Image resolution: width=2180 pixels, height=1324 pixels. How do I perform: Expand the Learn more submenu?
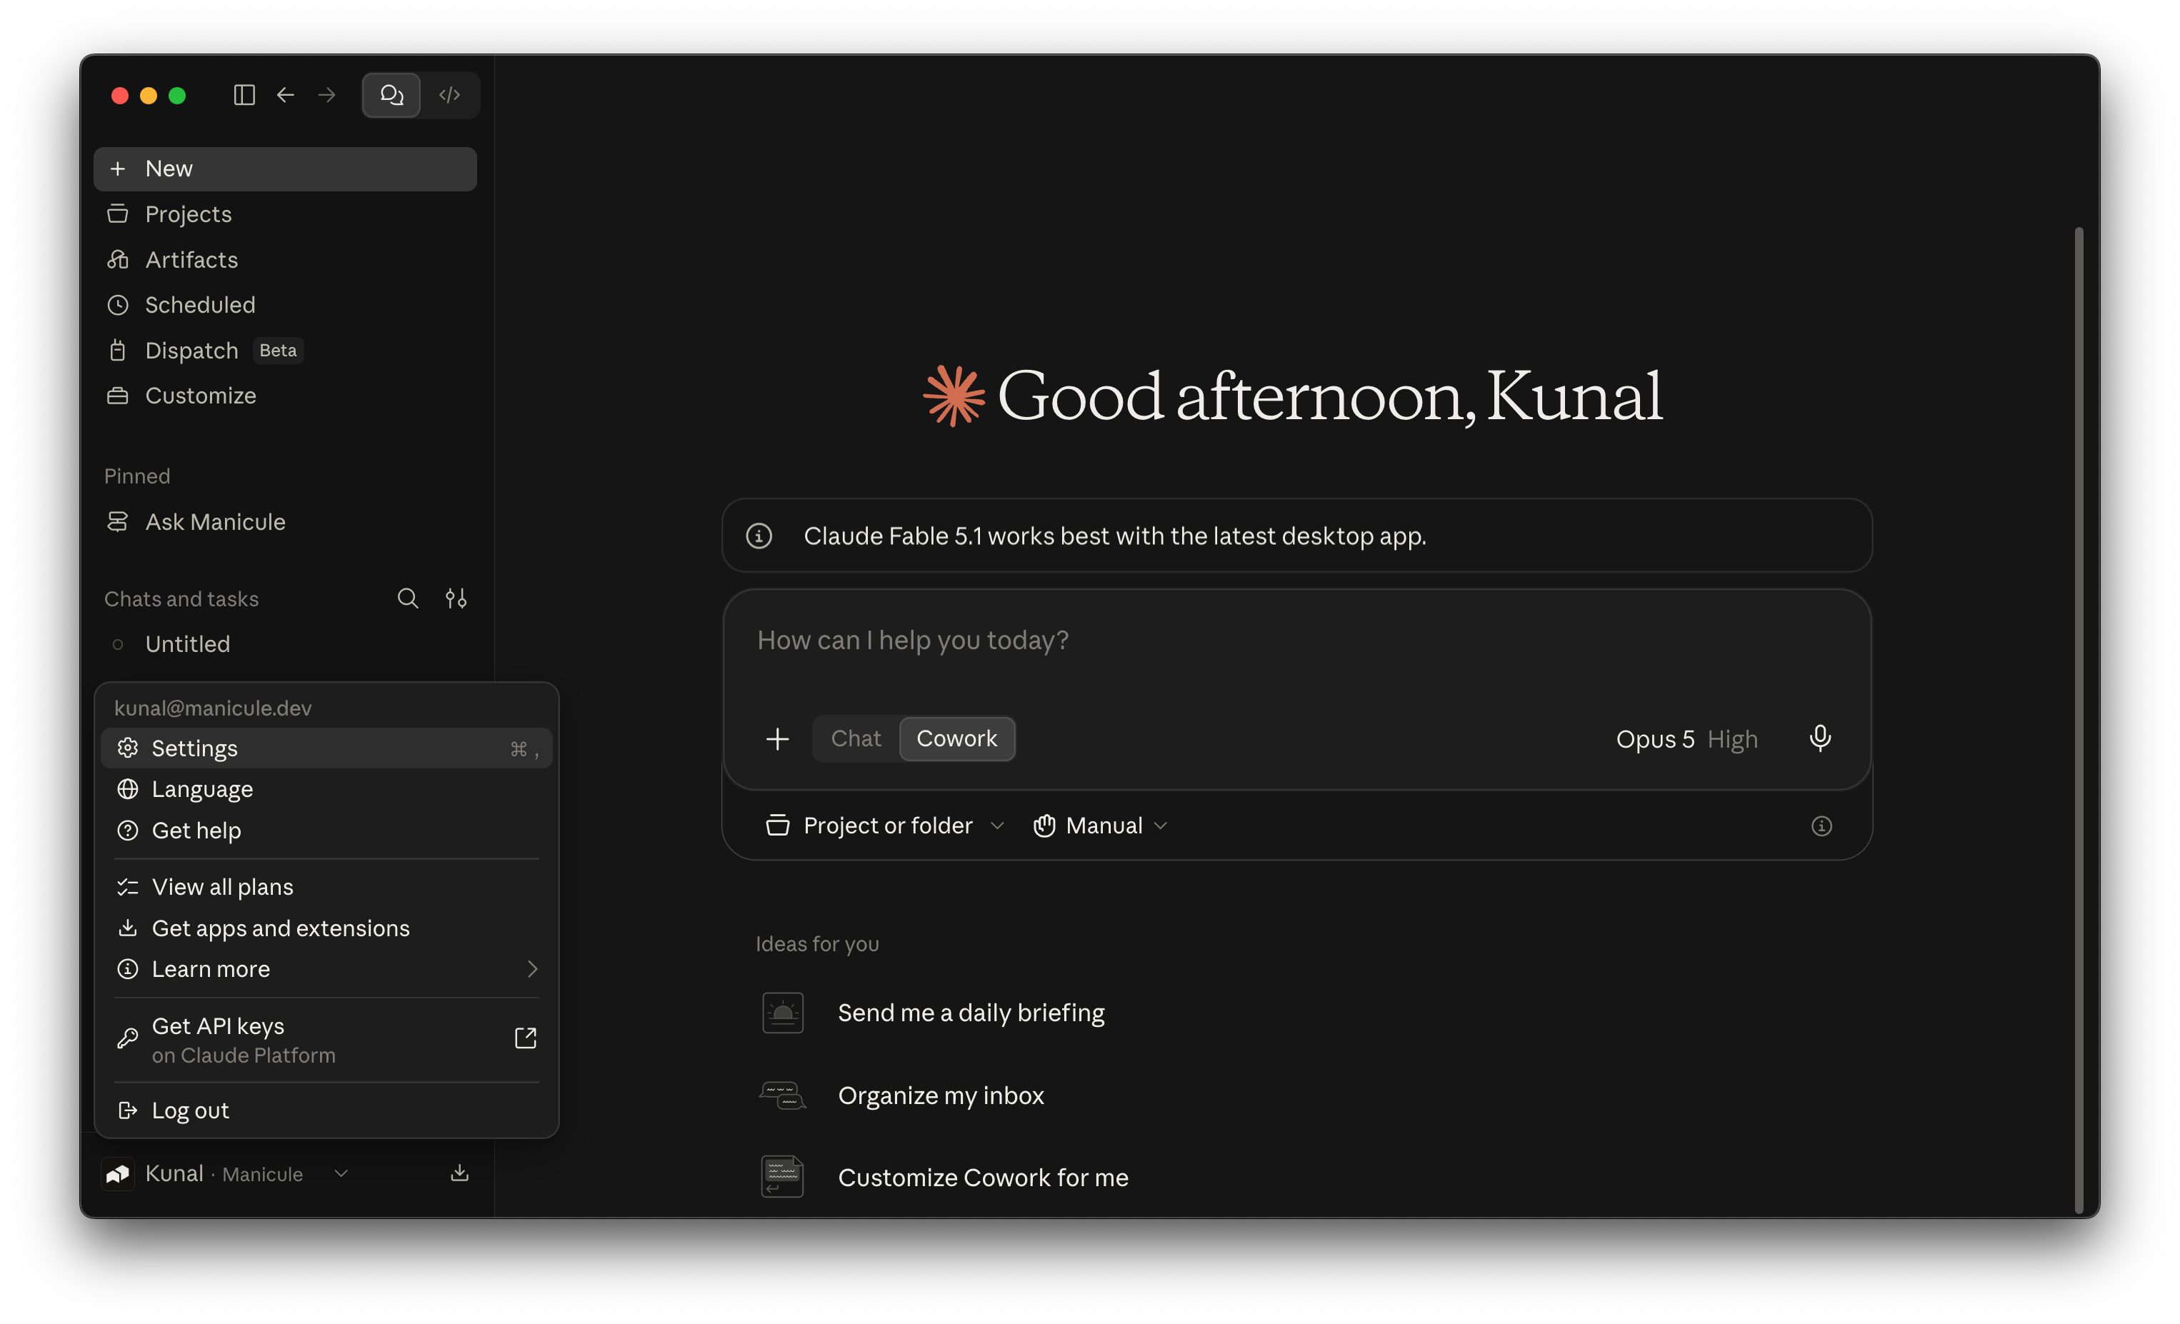pos(326,969)
